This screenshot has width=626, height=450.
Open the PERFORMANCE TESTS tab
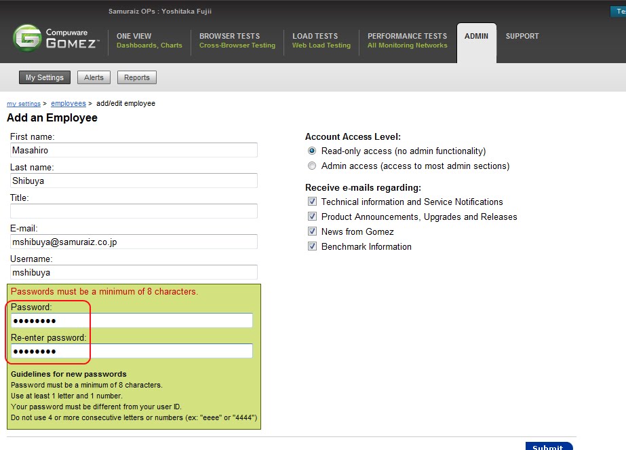(x=407, y=40)
